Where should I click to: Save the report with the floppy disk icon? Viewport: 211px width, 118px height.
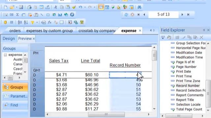(21, 7)
